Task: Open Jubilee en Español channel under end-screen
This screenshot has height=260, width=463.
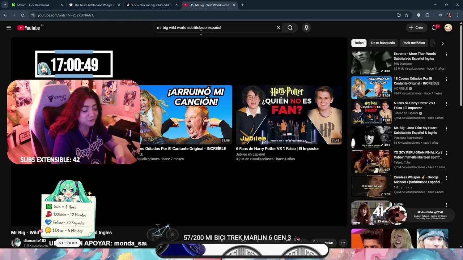Action: tap(250, 155)
